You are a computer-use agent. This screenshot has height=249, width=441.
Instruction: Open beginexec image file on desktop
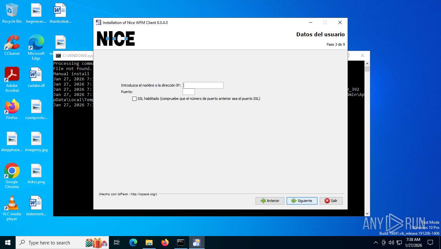pyautogui.click(x=36, y=13)
